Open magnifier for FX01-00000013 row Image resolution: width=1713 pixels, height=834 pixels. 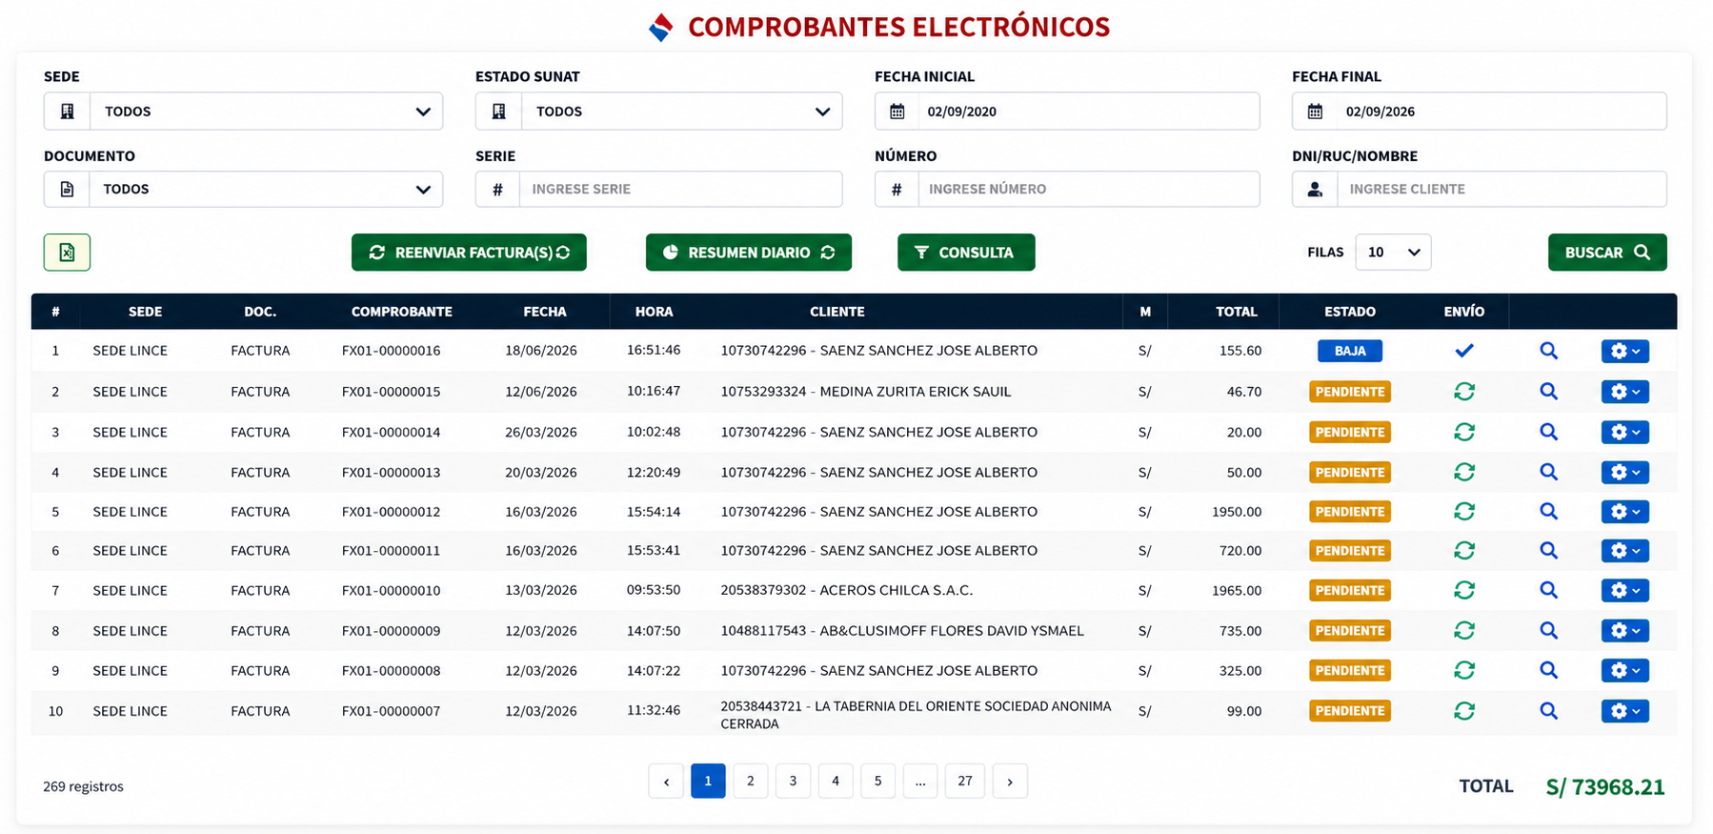[1549, 472]
